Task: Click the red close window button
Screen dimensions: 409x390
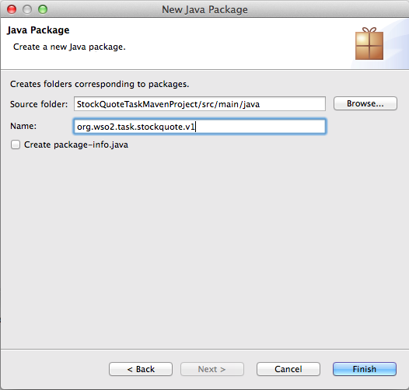Action: 12,9
